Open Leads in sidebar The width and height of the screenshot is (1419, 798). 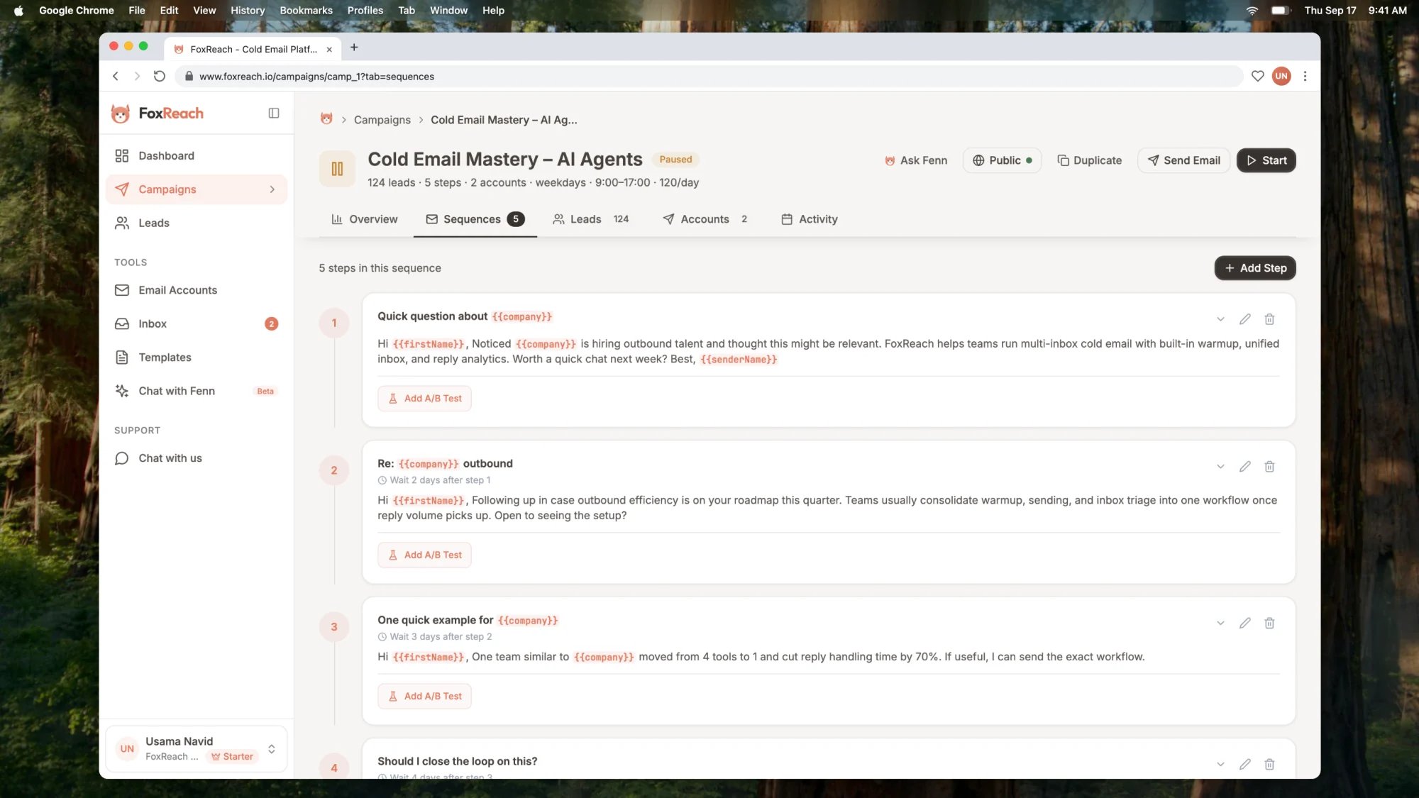point(197,223)
